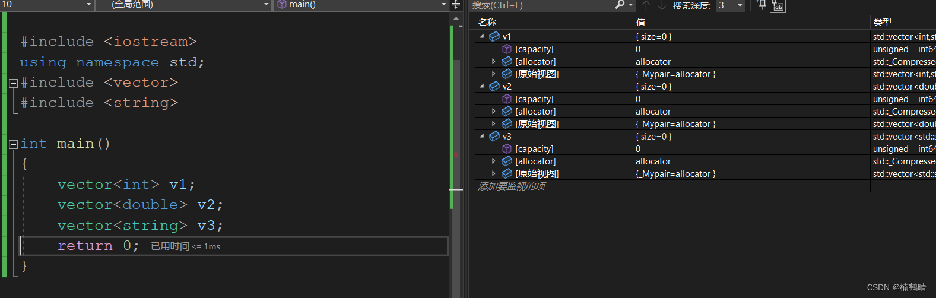This screenshot has width=936, height=298.
Task: Click the [allocator] icon under v1
Action: [x=507, y=61]
